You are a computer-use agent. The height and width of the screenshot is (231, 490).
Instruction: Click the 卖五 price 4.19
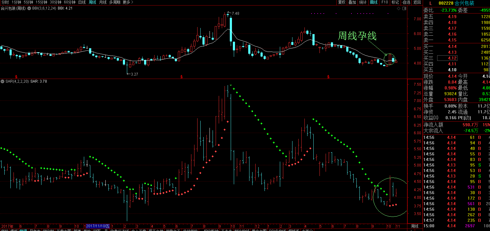coord(452,17)
